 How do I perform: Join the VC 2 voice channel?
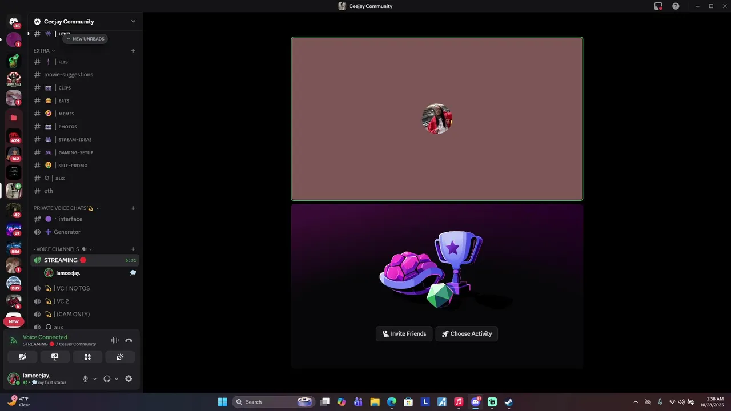85,301
